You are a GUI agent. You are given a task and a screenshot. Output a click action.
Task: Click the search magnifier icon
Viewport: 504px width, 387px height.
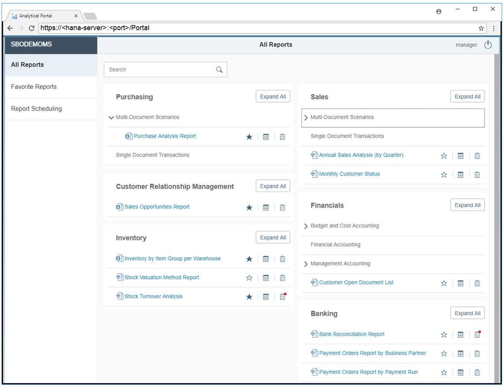click(219, 70)
